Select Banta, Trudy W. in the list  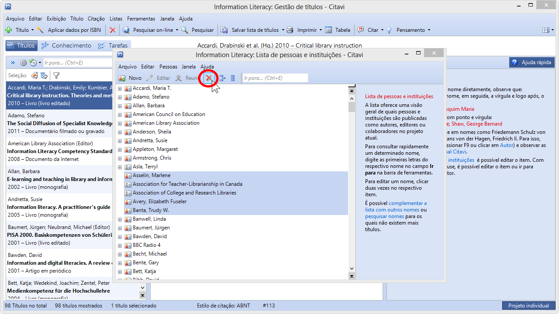(236, 210)
